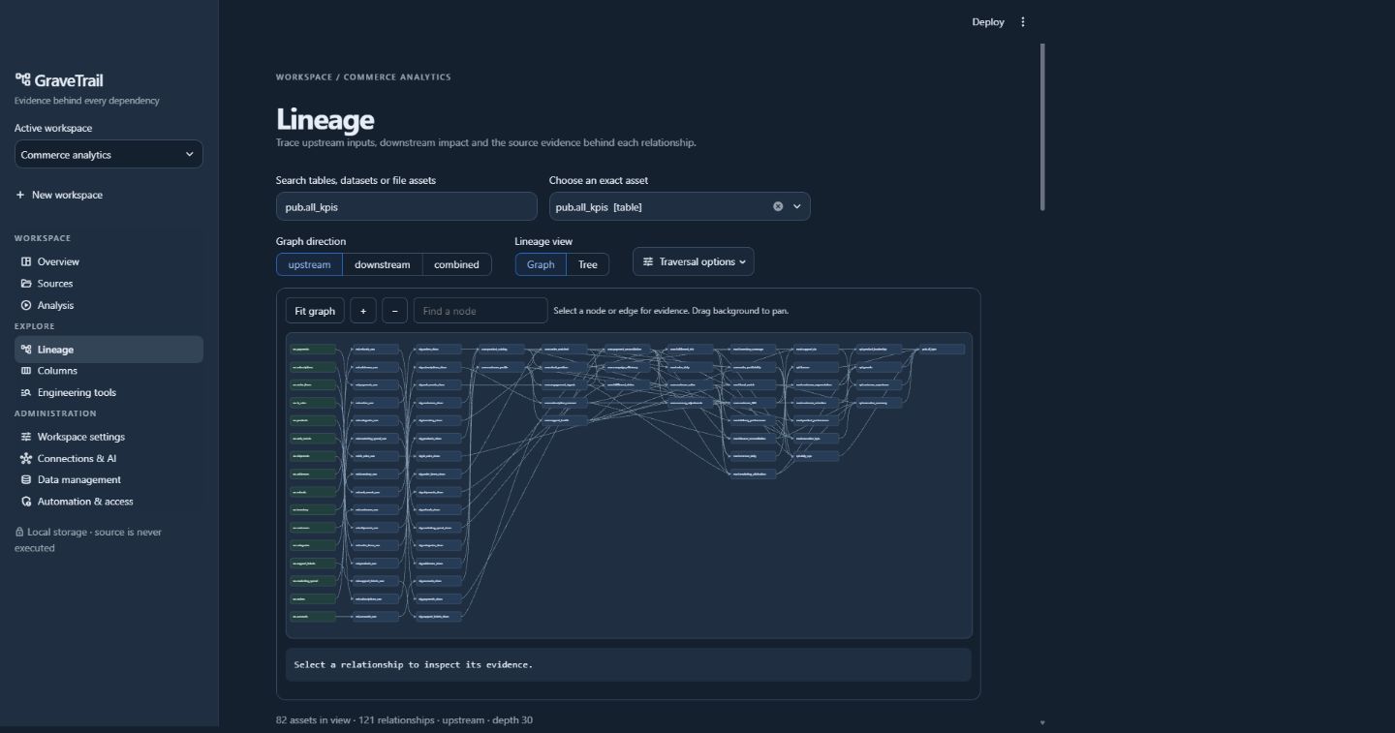
Task: Open Columns via its table icon
Action: click(x=26, y=371)
